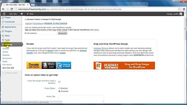
Task: Click the browser back arrow
Action: (3, 9)
